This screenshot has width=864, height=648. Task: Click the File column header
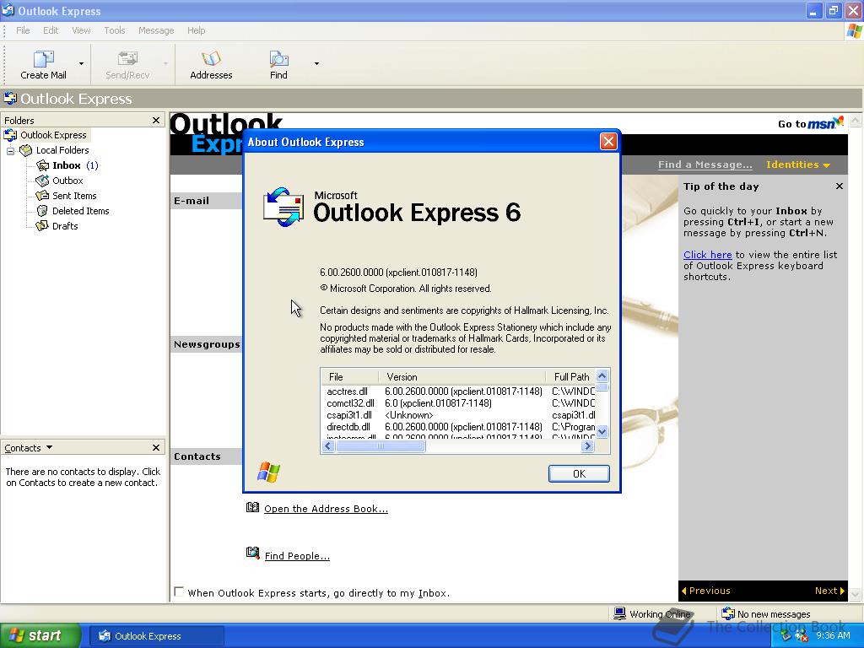349,377
